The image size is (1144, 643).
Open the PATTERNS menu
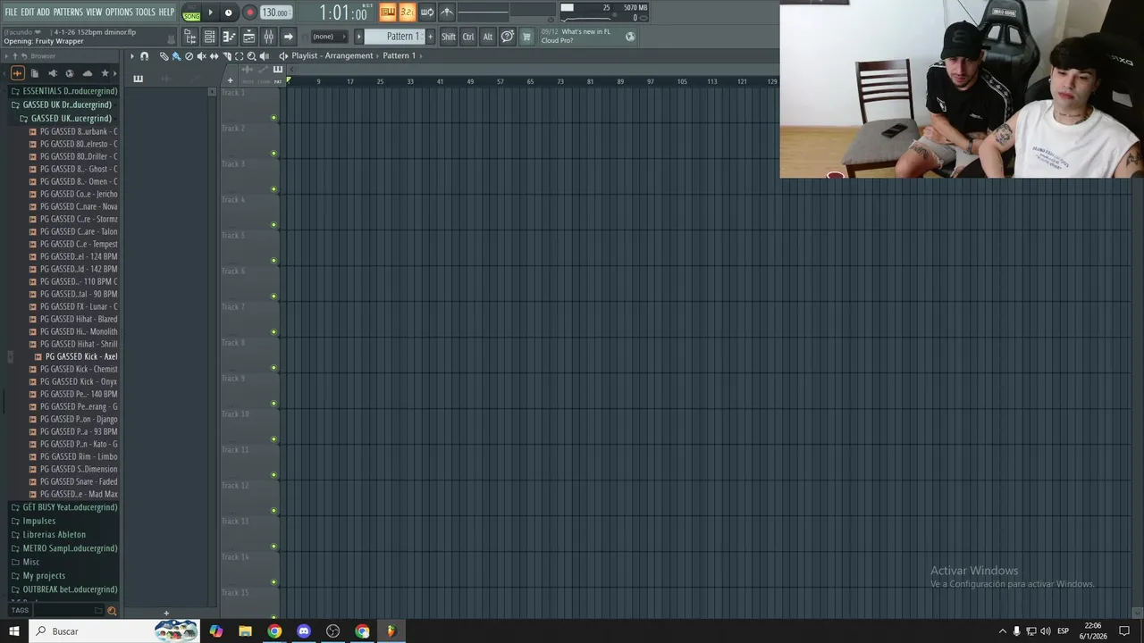pos(68,13)
